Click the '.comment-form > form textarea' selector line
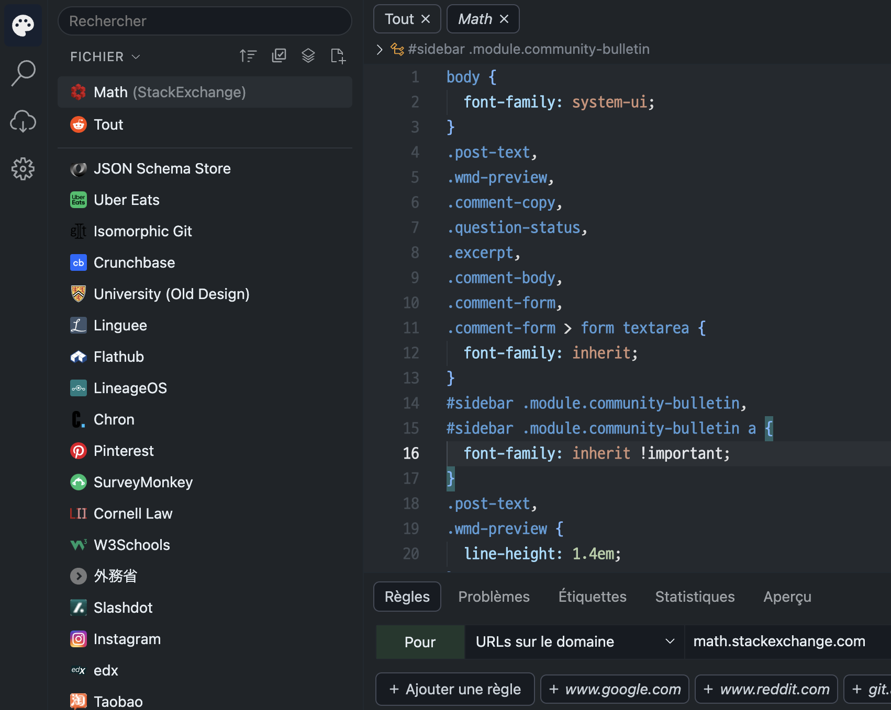Screen dimensions: 891x710 click(x=576, y=328)
